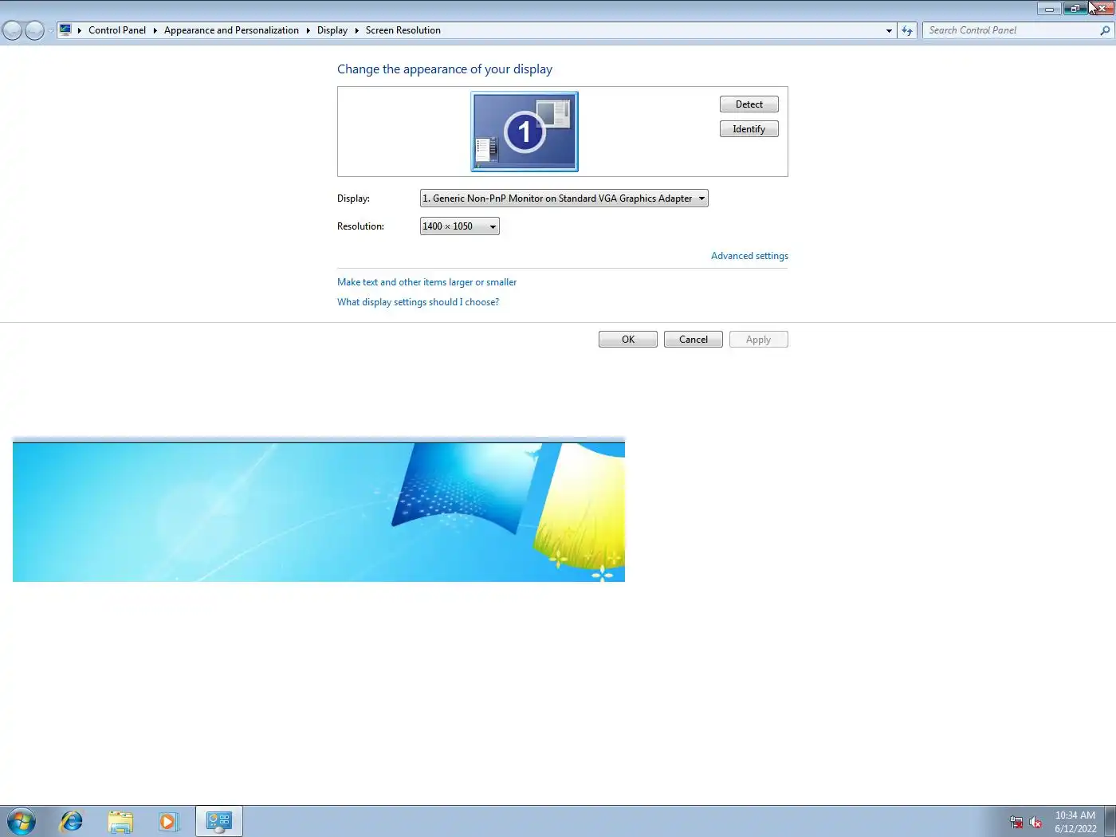Image resolution: width=1116 pixels, height=837 pixels.
Task: Go to Appearance and Personalization breadcrumb
Action: [x=231, y=30]
